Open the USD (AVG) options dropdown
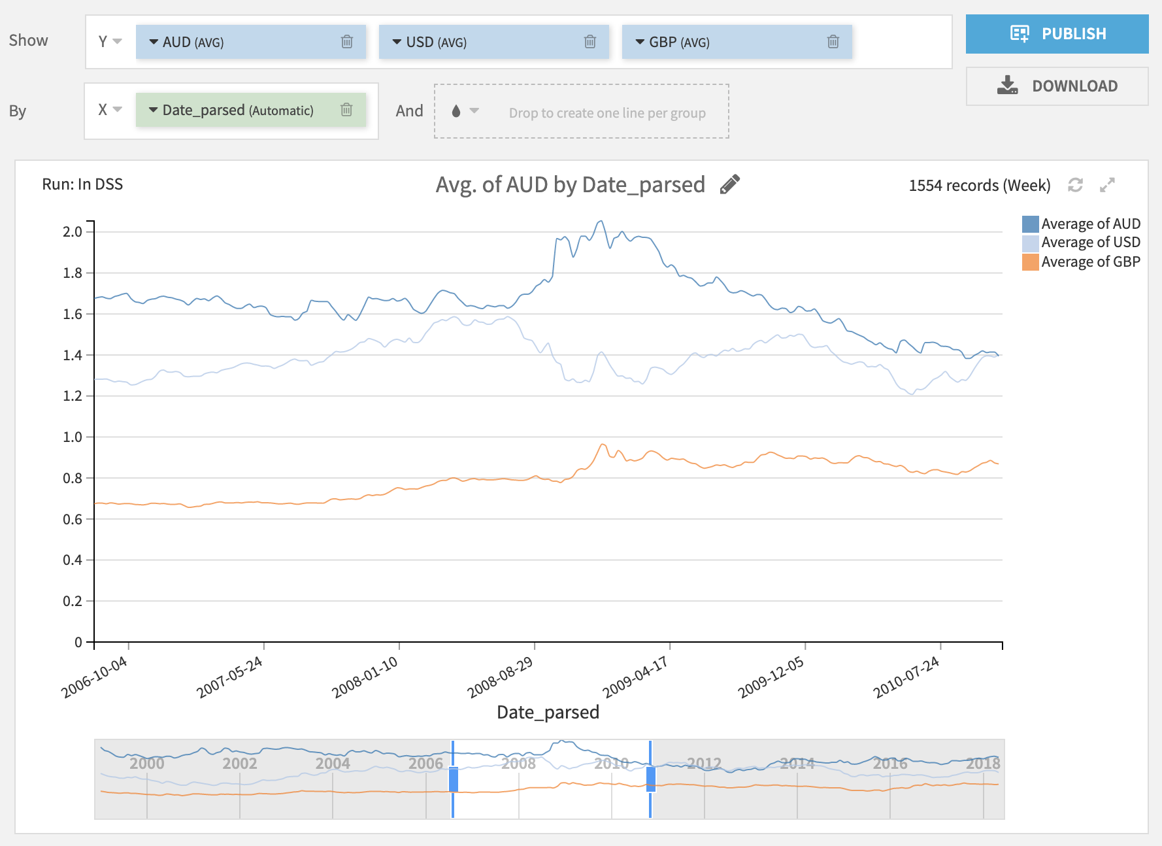The width and height of the screenshot is (1162, 846). coord(397,42)
